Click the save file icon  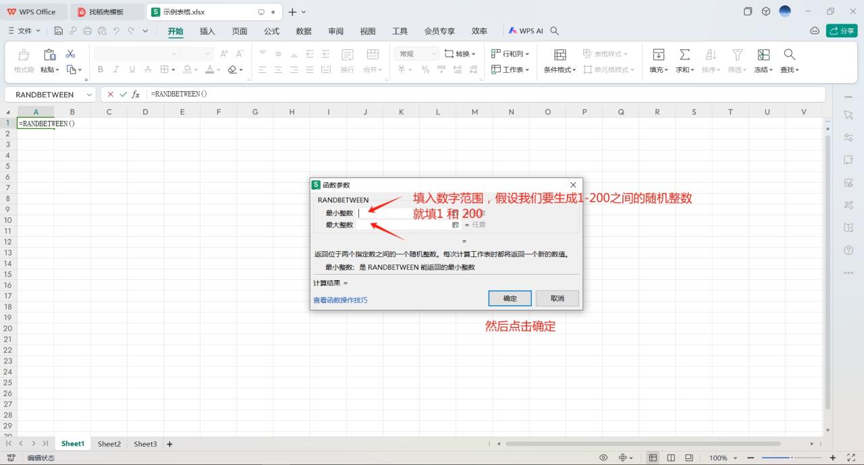point(59,31)
